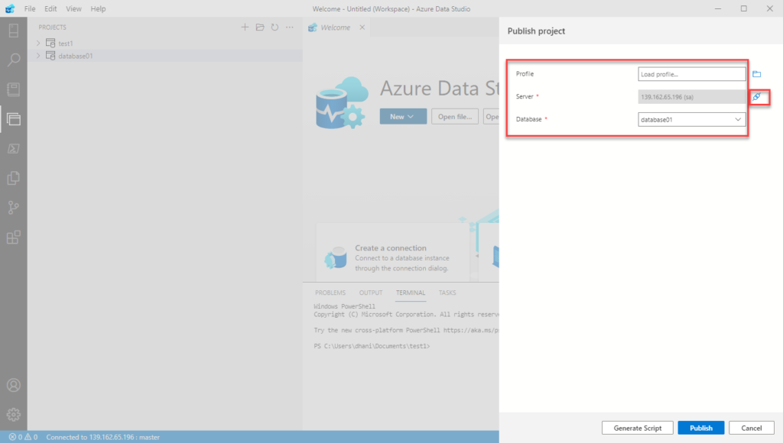Open the Accounts icon

(14, 385)
